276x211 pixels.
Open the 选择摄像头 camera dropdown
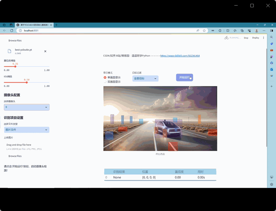pyautogui.click(x=27, y=107)
